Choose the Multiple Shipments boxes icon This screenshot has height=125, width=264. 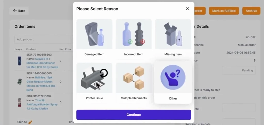click(134, 78)
